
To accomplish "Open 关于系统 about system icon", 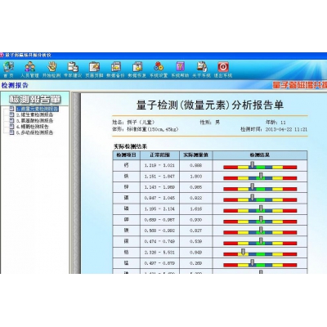I will (202, 67).
